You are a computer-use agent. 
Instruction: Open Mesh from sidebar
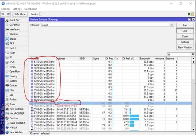(12, 53)
